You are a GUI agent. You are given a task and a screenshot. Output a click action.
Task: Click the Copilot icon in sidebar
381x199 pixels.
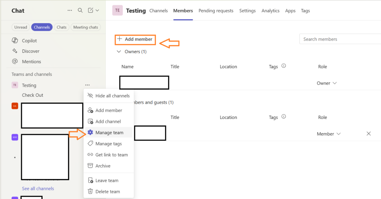coord(15,40)
